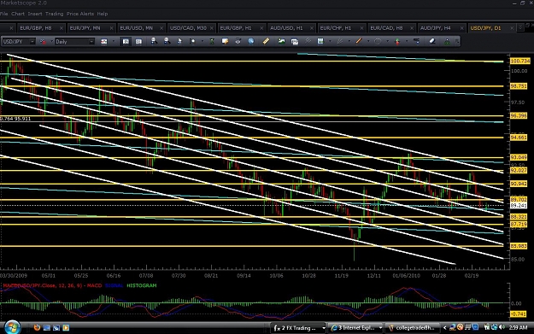534x334 pixels.
Task: Click the chart type candle icon
Action: coord(104,42)
